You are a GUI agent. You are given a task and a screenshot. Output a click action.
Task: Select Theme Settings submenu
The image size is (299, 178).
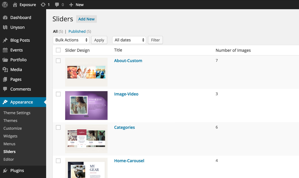pos(17,113)
